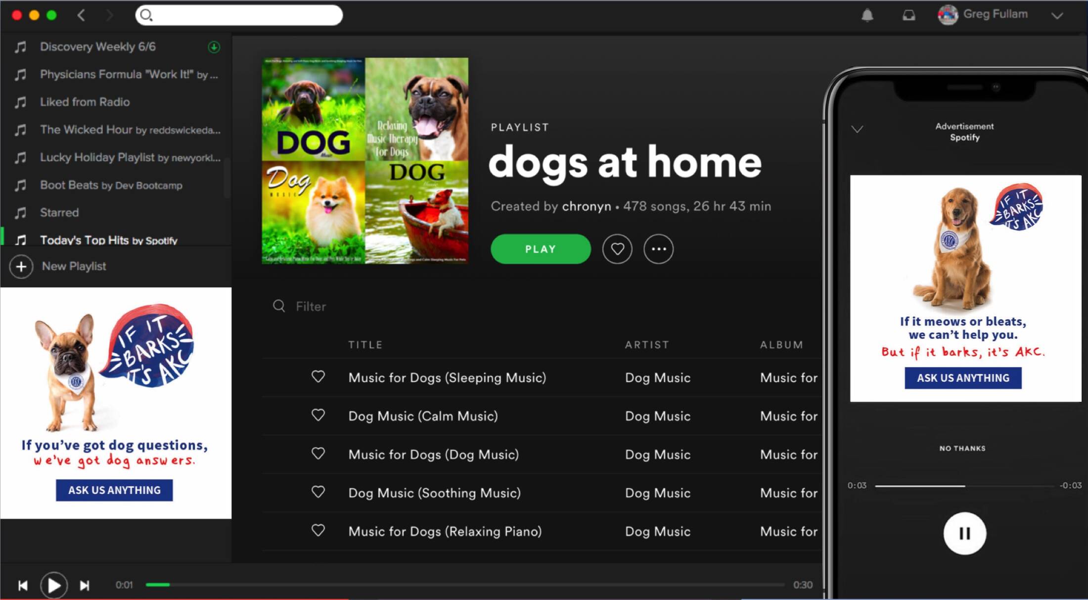Select the Liked from Radio playlist

[85, 102]
